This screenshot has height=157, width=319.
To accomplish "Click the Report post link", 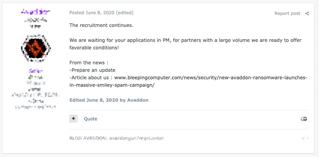I will 287,13.
